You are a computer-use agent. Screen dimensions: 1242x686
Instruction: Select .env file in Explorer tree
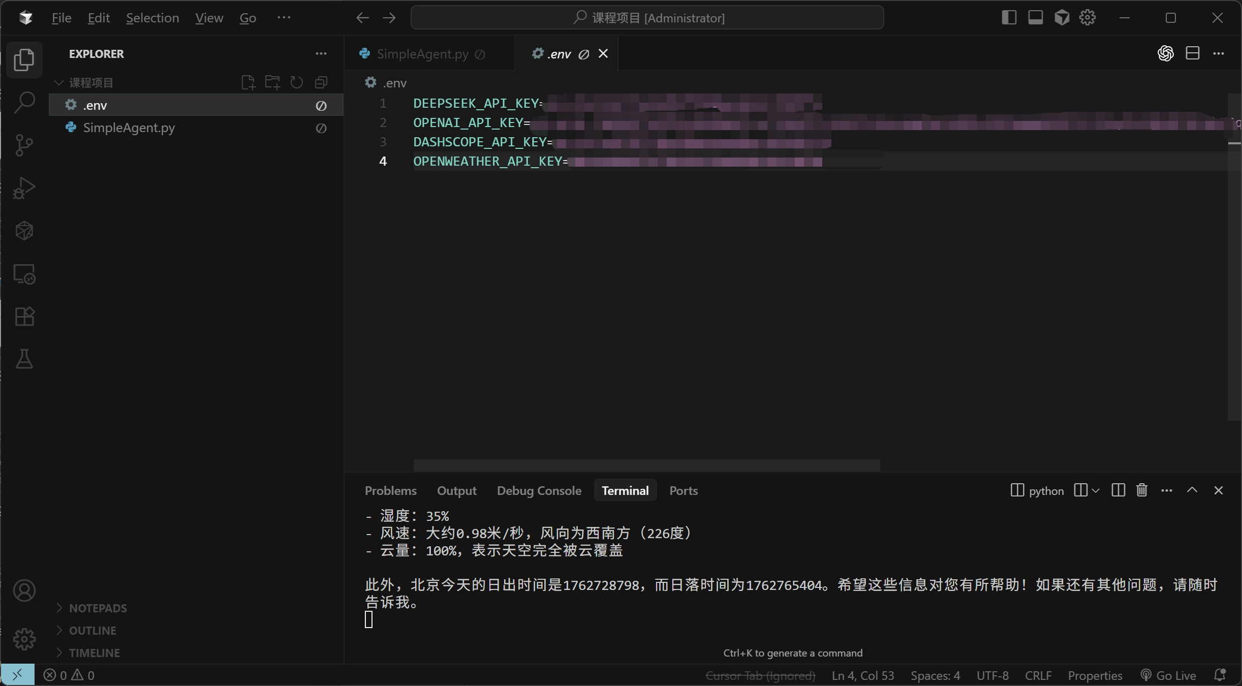[196, 105]
